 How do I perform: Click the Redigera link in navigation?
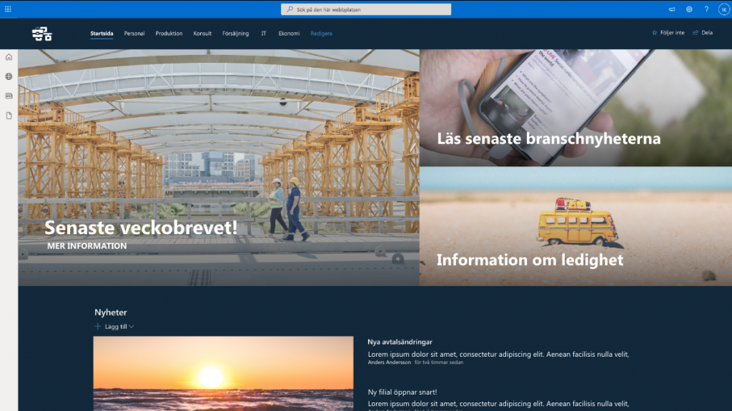point(321,34)
